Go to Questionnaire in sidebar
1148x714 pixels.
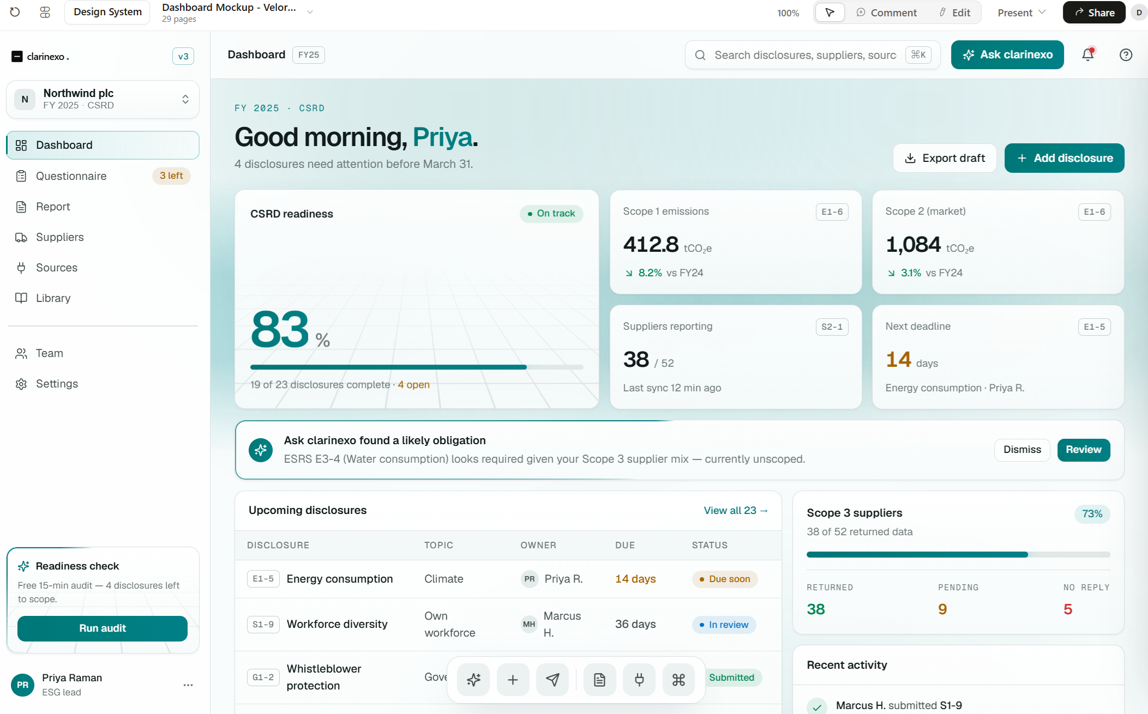pyautogui.click(x=103, y=176)
